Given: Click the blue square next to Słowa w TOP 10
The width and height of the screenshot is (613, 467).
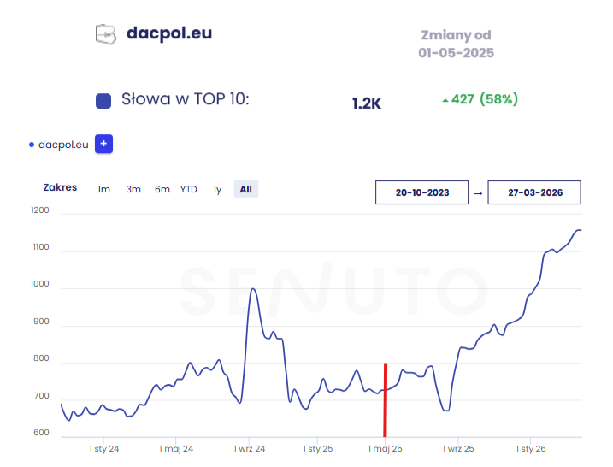Looking at the screenshot, I should 103,101.
